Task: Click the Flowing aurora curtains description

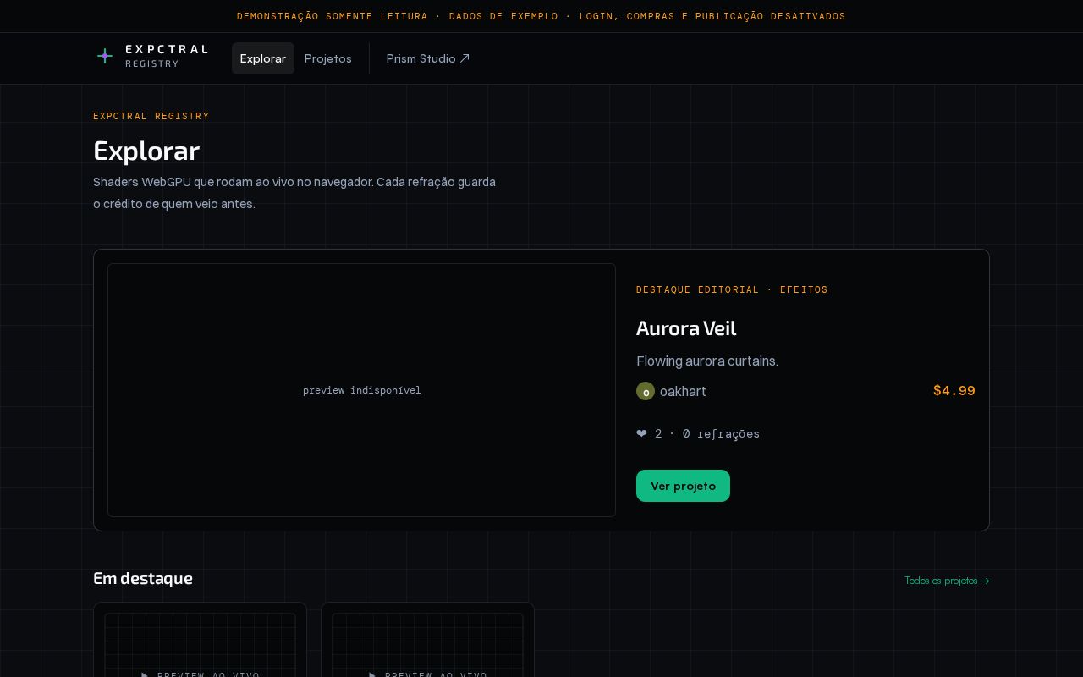Action: click(707, 361)
